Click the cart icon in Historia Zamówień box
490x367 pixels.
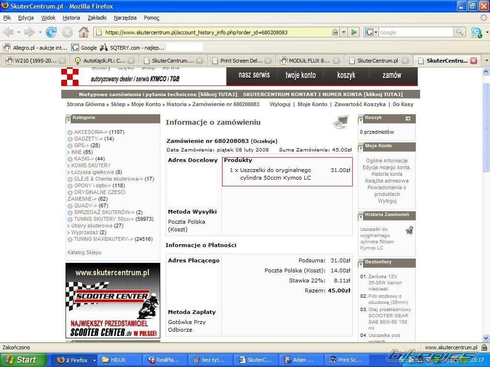[409, 230]
